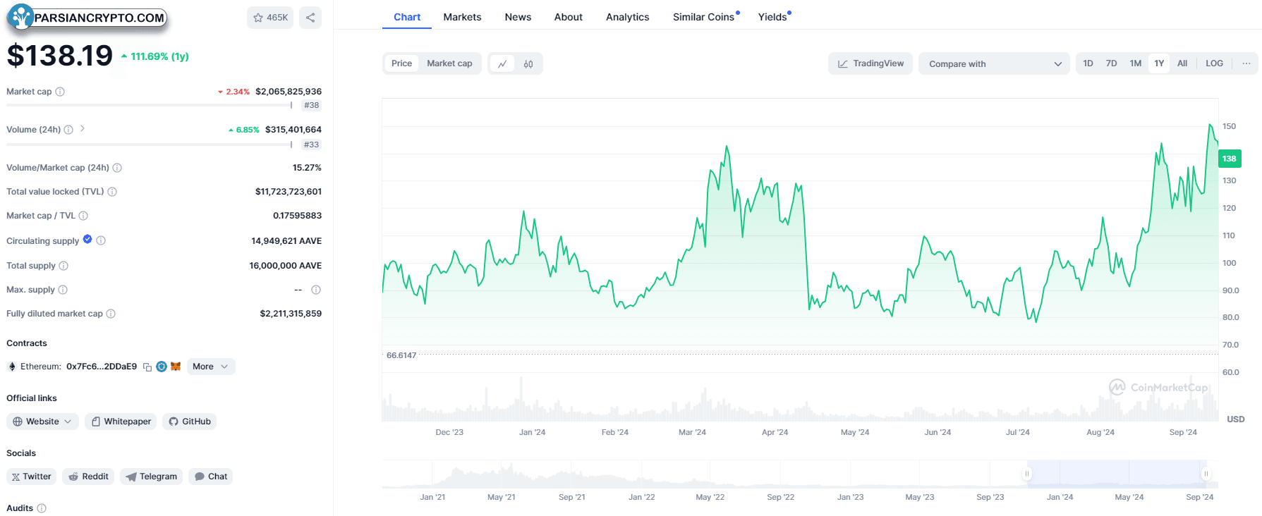Viewport: 1262px width, 516px height.
Task: Click info icon beside Volume/Market cap (24h)
Action: pyautogui.click(x=117, y=168)
